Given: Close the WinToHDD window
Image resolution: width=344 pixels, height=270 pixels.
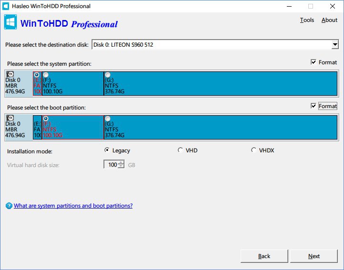Looking at the screenshot, I should 333,6.
